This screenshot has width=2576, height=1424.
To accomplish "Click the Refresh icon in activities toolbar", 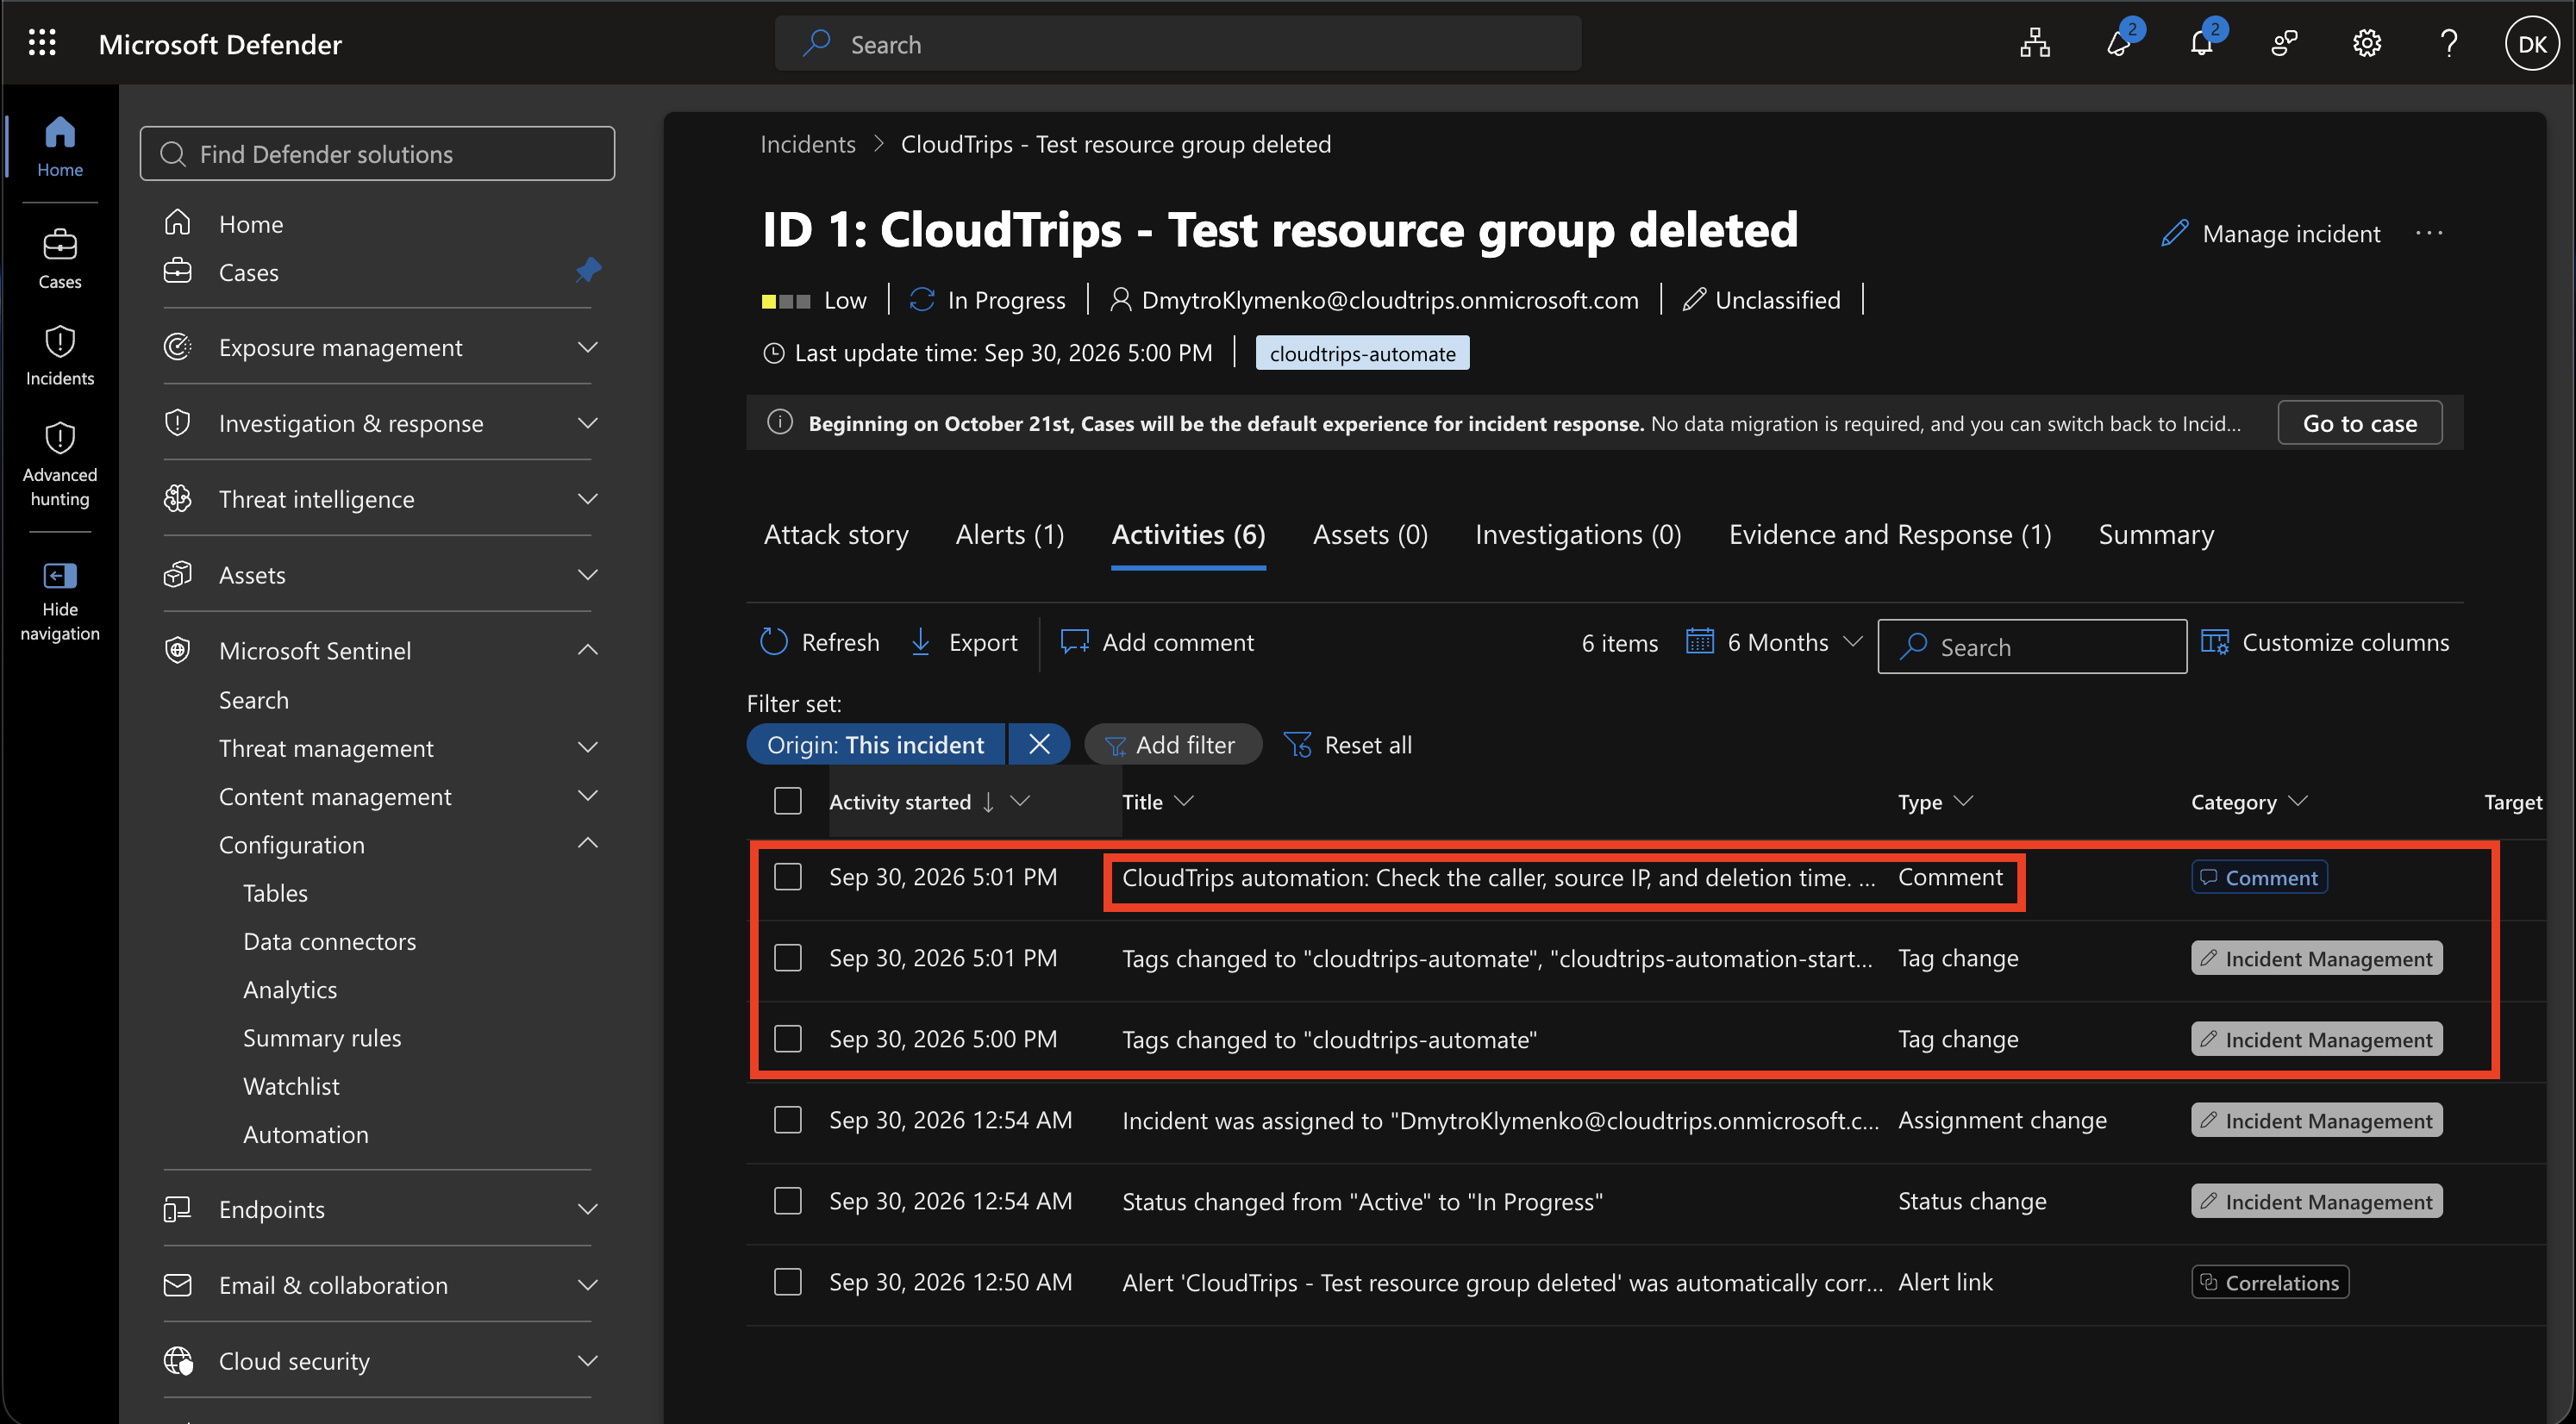I will [x=774, y=641].
